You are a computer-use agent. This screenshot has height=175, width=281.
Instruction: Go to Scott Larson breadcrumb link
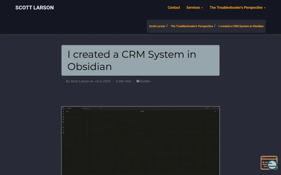157,26
